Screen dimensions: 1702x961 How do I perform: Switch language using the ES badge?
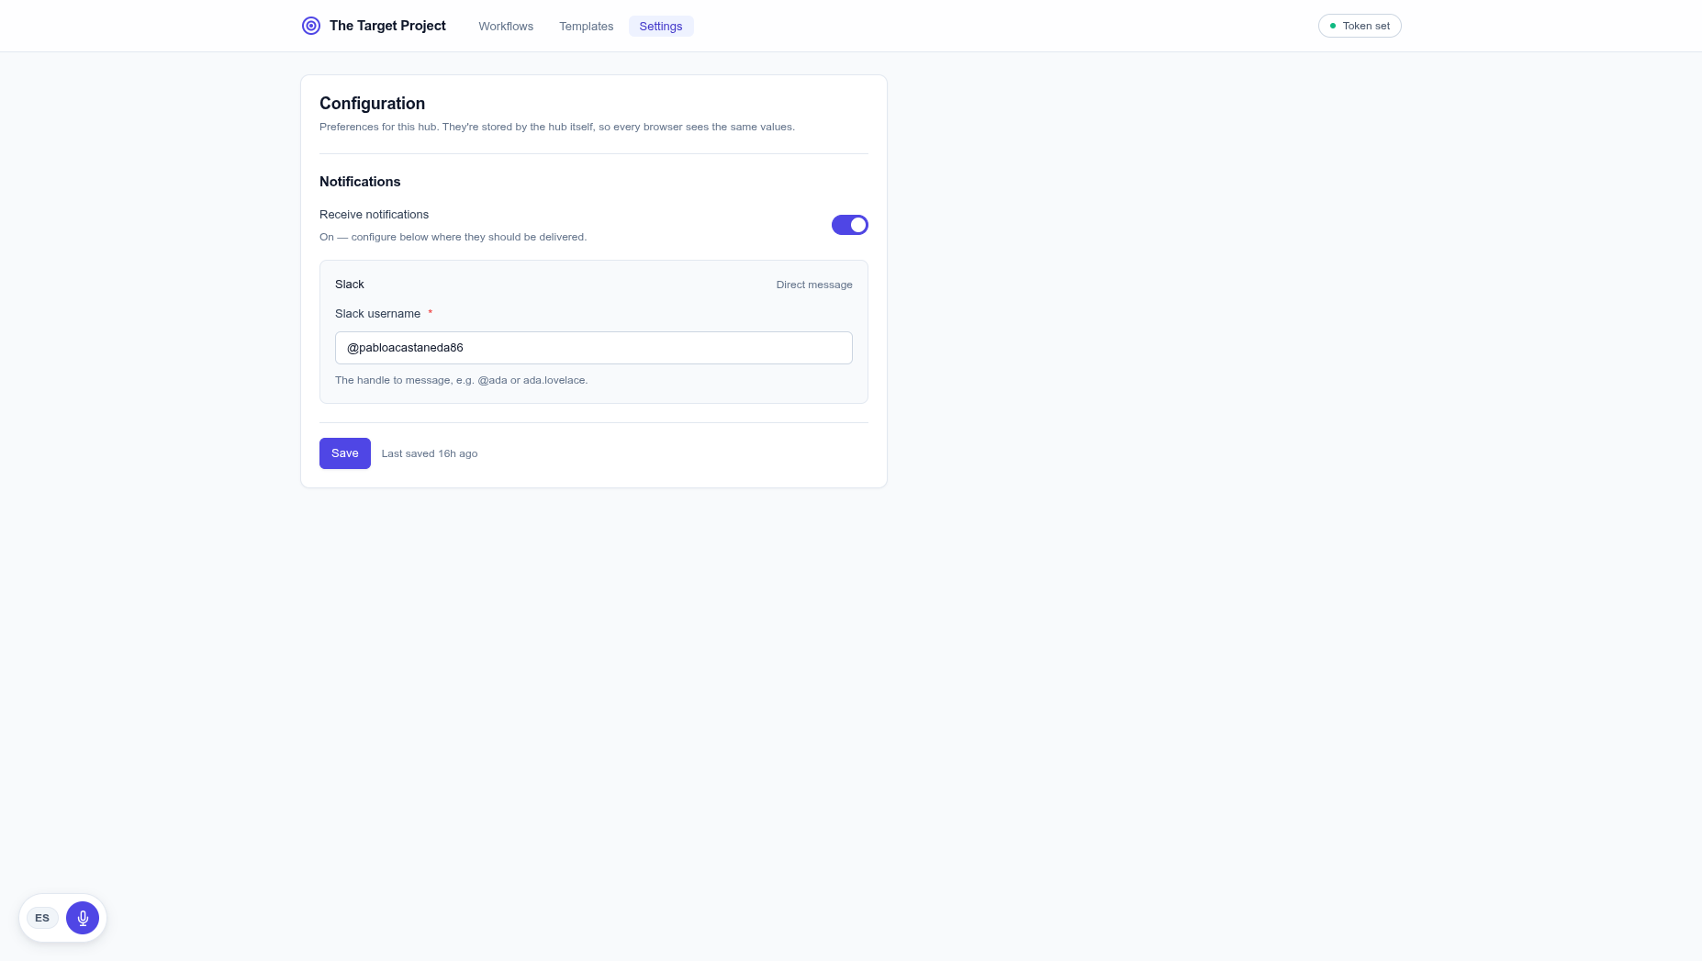point(42,918)
